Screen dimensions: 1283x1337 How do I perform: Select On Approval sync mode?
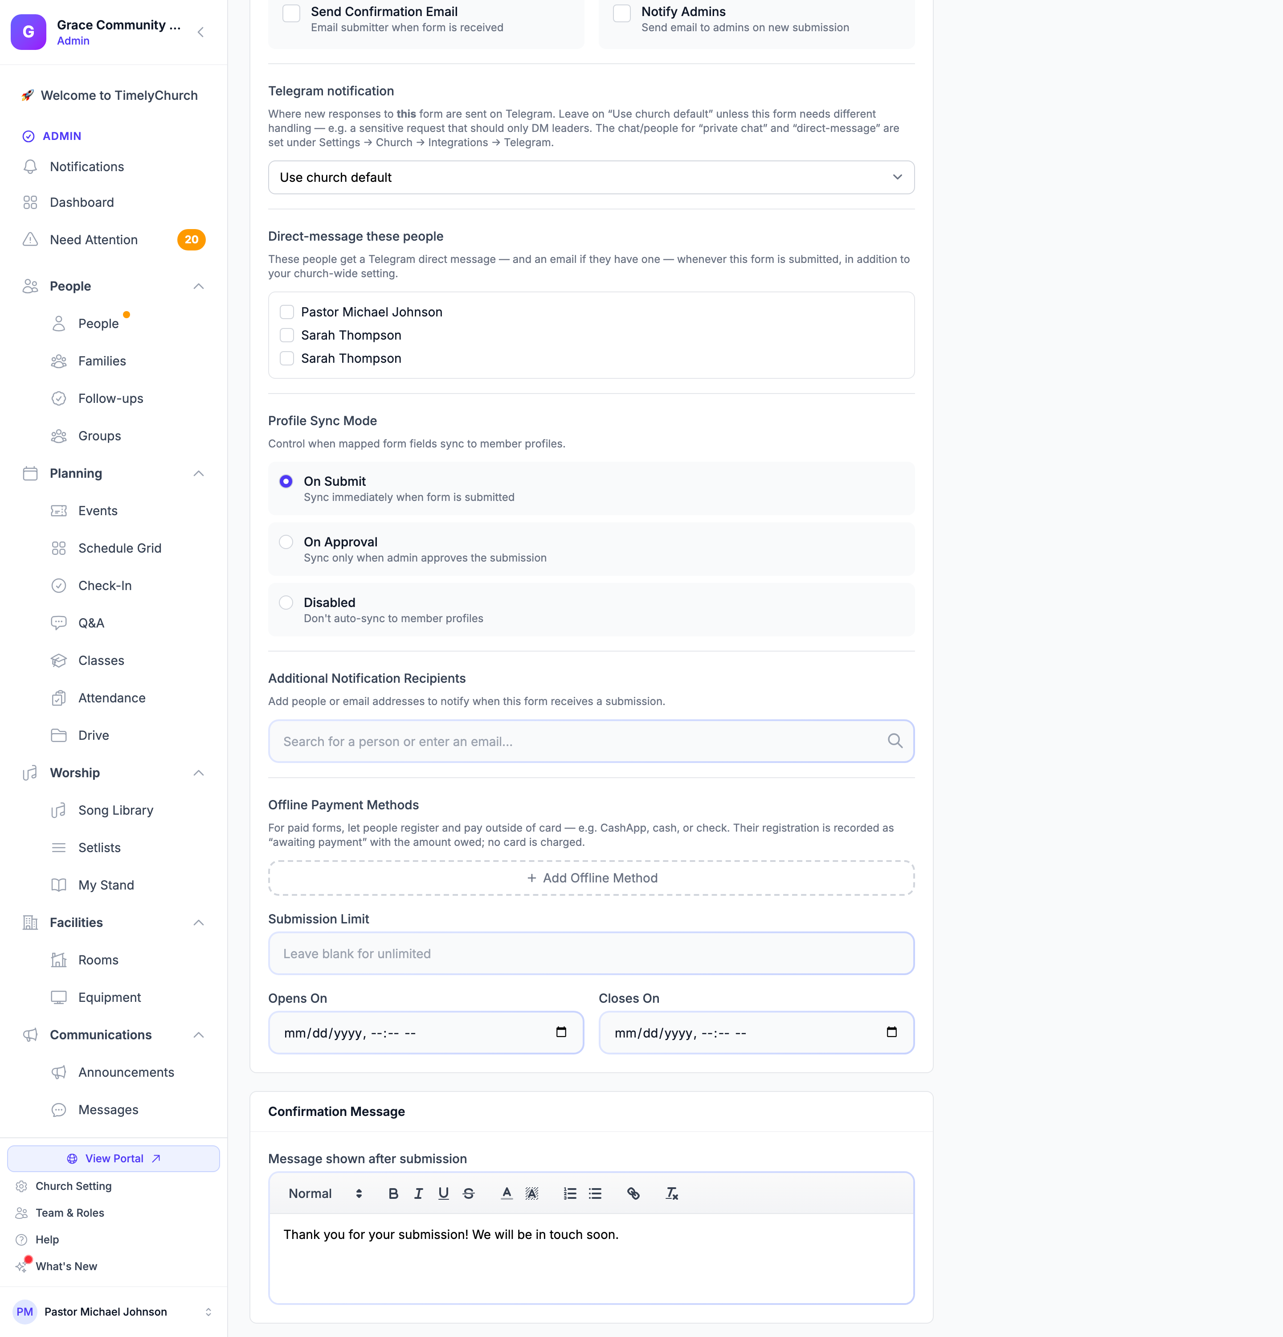coord(286,541)
